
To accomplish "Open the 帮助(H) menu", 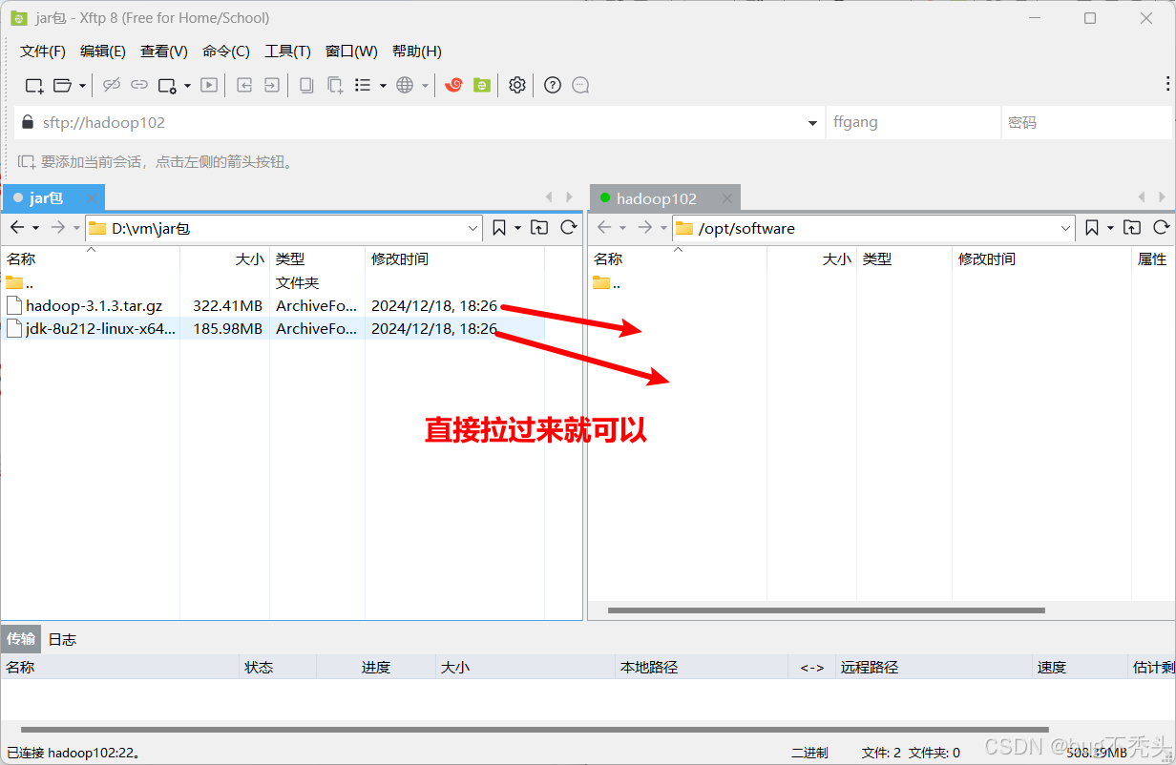I will pos(417,52).
